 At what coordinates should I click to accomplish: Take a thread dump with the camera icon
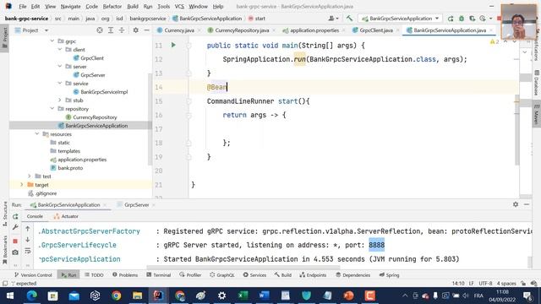(x=15, y=252)
